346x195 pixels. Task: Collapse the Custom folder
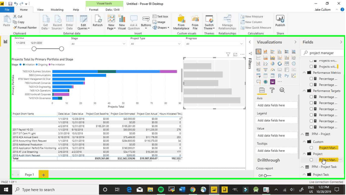[x=304, y=142]
